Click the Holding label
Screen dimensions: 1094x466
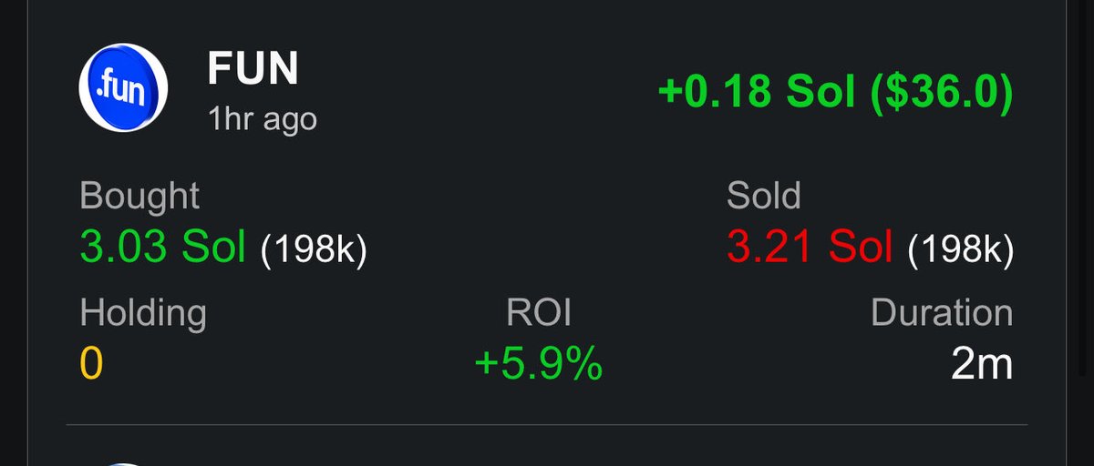pyautogui.click(x=143, y=313)
